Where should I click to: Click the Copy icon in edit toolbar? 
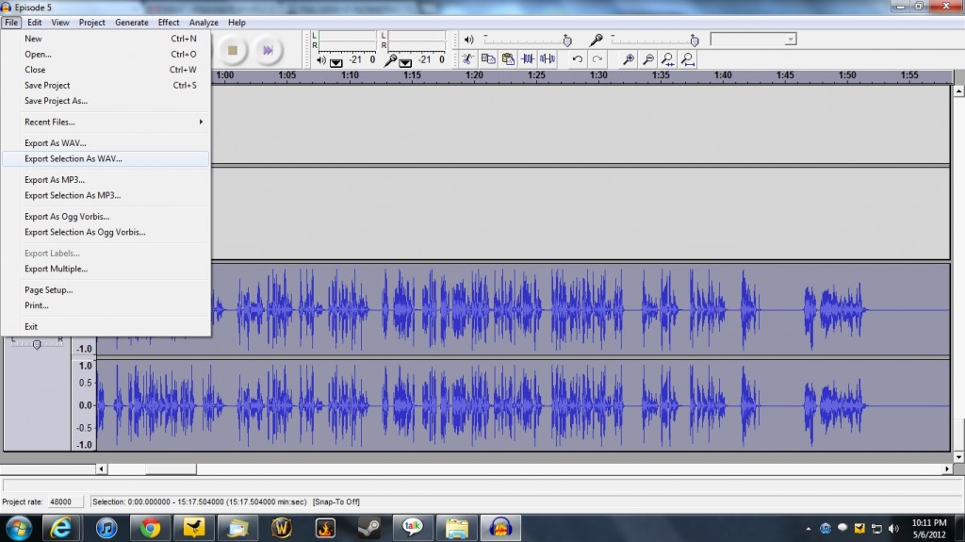pos(488,59)
